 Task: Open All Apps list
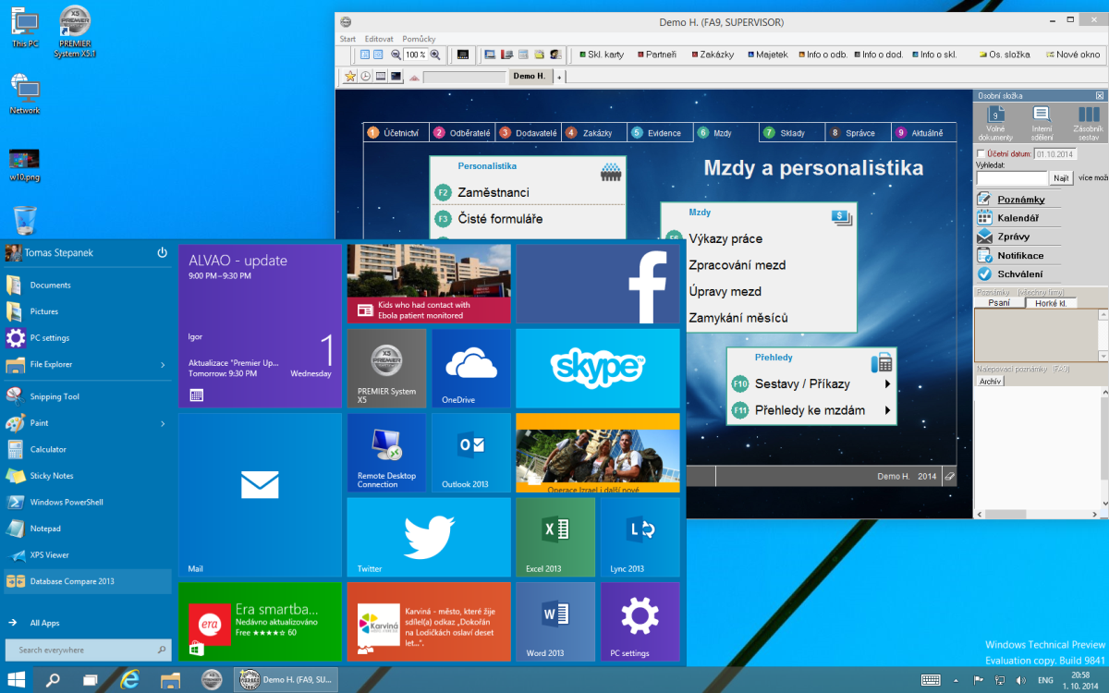coord(44,623)
